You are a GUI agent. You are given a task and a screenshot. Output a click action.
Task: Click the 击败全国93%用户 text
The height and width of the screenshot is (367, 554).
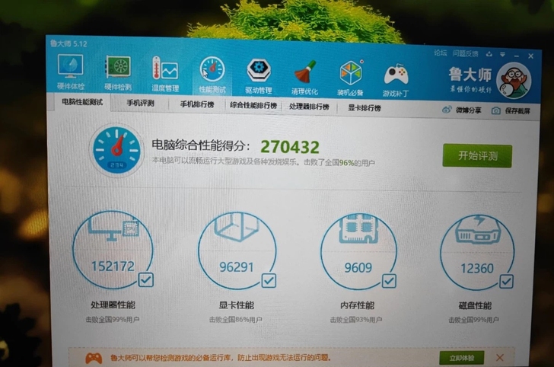[356, 320]
